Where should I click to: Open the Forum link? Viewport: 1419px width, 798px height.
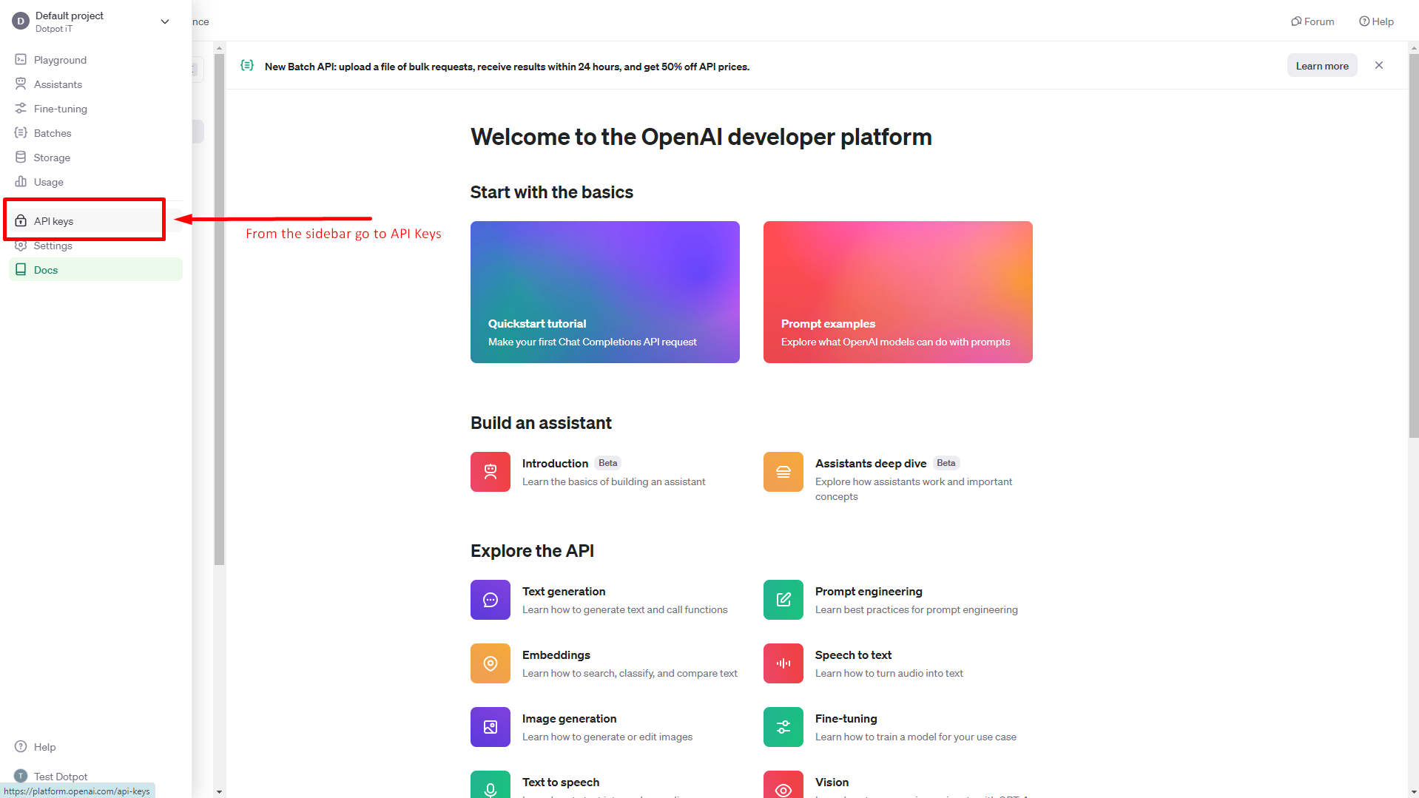pyautogui.click(x=1312, y=21)
